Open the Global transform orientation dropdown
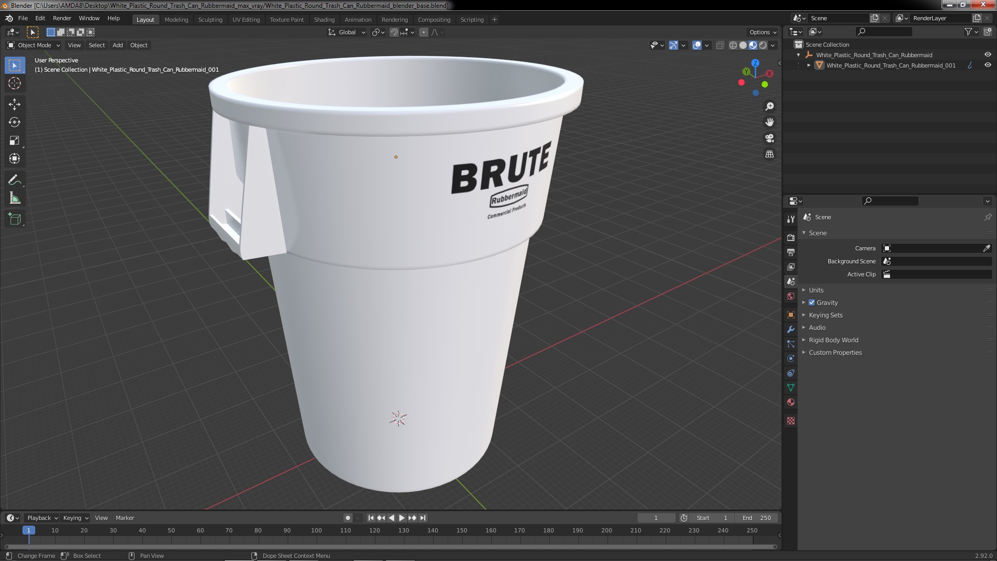 tap(346, 32)
